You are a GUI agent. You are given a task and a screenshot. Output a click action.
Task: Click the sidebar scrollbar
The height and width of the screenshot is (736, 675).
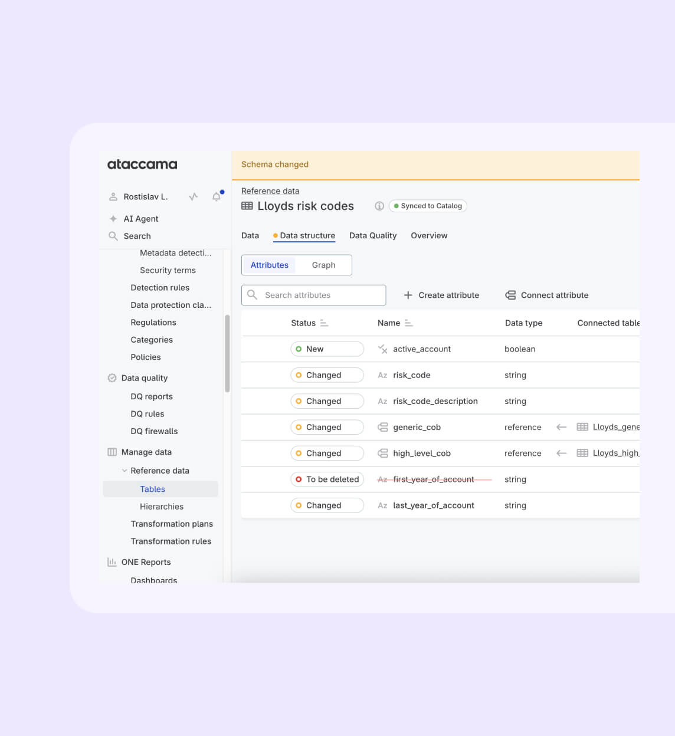point(227,354)
